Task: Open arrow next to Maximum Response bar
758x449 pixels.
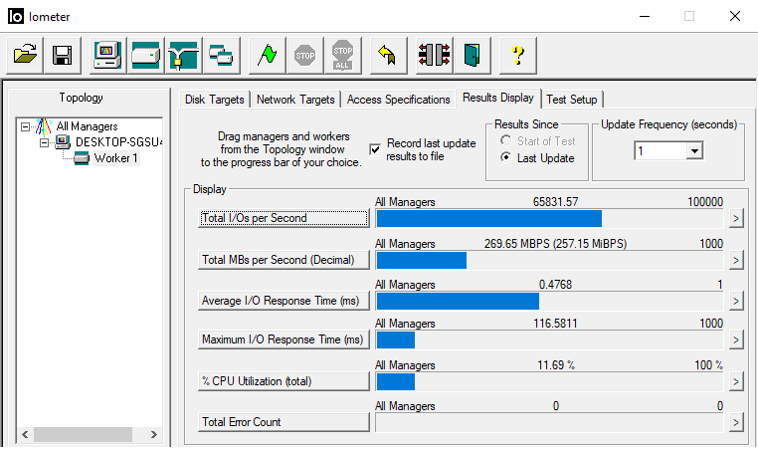Action: coord(736,340)
